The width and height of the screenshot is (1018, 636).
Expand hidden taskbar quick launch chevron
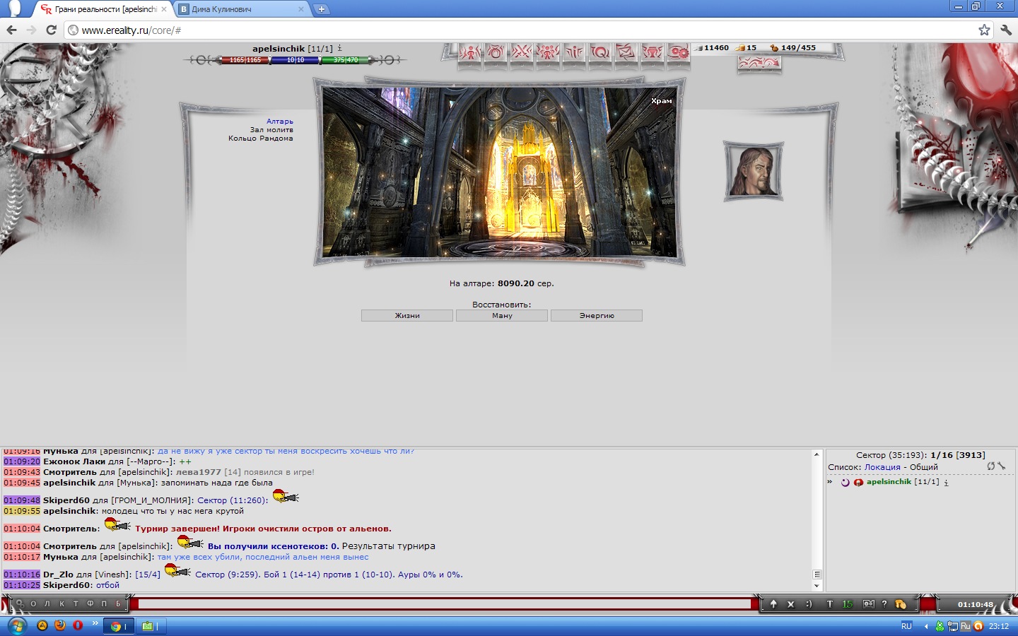[95, 623]
